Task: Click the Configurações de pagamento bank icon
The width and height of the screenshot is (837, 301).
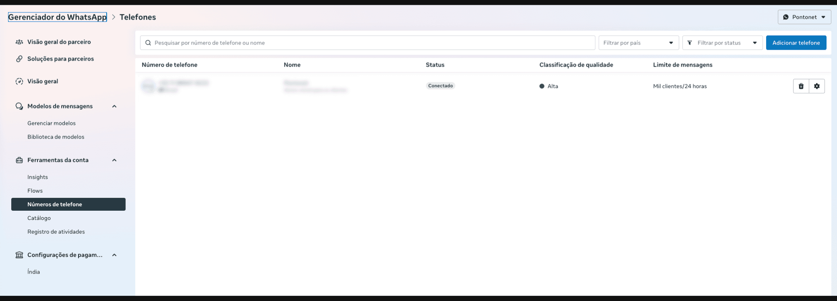Action: [19, 255]
